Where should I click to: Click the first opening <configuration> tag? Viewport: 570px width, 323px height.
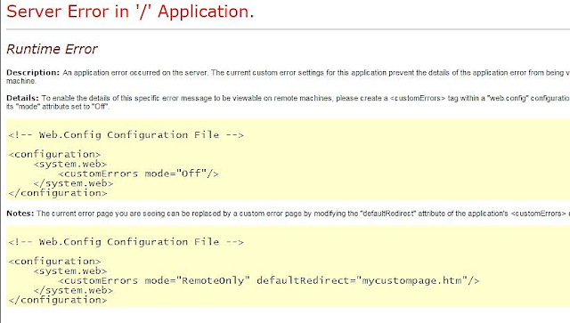(54, 155)
